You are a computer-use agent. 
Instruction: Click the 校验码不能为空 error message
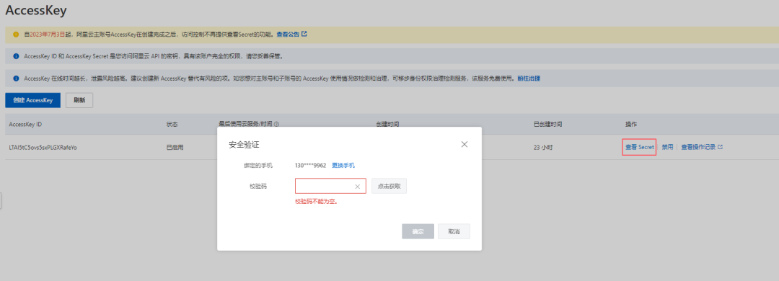click(317, 202)
